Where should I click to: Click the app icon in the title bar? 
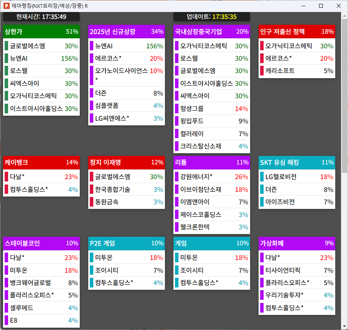[7, 6]
